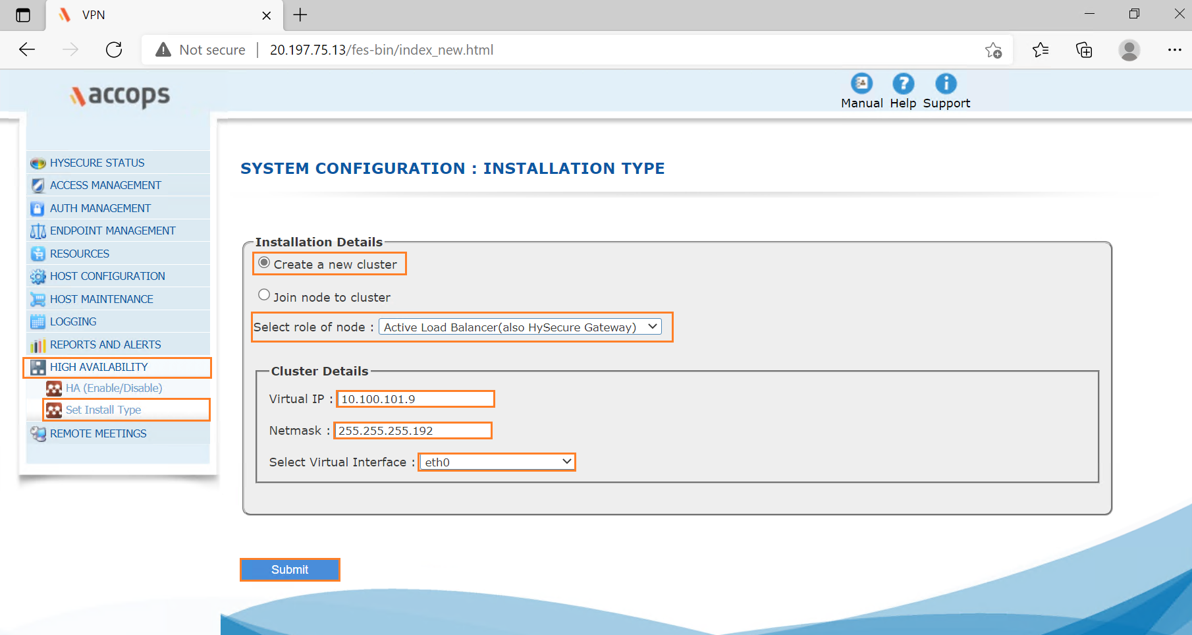Screen dimensions: 1192x635
Task: Click the HA (Enable/Disable) icon
Action: coord(54,389)
